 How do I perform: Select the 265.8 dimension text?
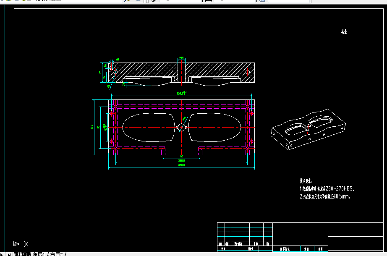tap(181, 160)
